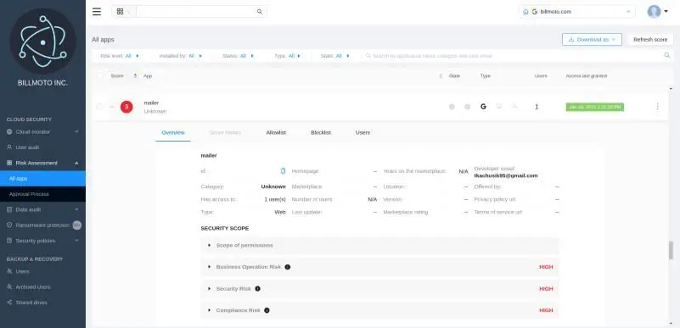
Task: Switch to the Allowlist tab
Action: [x=276, y=132]
